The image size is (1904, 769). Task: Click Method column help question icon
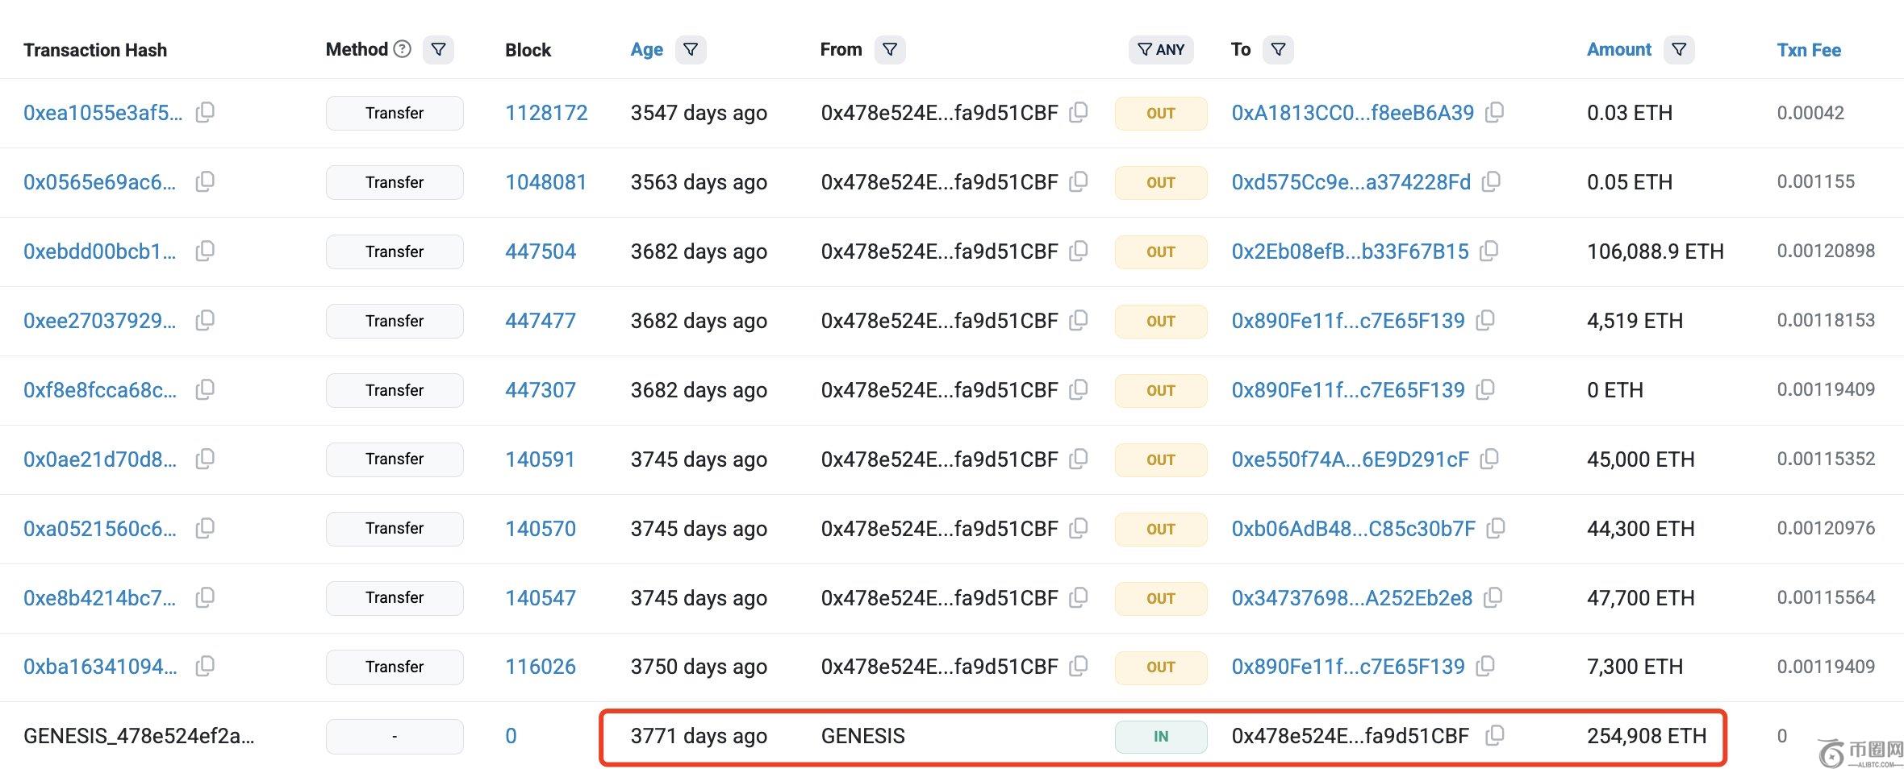point(402,49)
